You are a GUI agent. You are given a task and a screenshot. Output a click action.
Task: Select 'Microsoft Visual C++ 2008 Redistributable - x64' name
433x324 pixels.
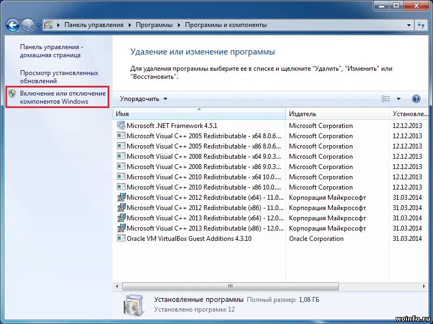pyautogui.click(x=204, y=156)
